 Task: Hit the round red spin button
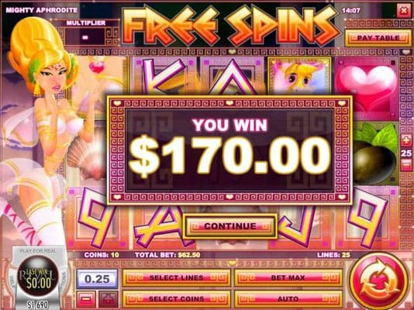pyautogui.click(x=379, y=281)
